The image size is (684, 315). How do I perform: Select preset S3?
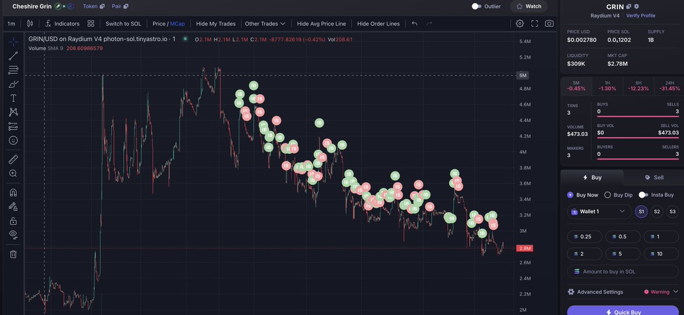[673, 211]
